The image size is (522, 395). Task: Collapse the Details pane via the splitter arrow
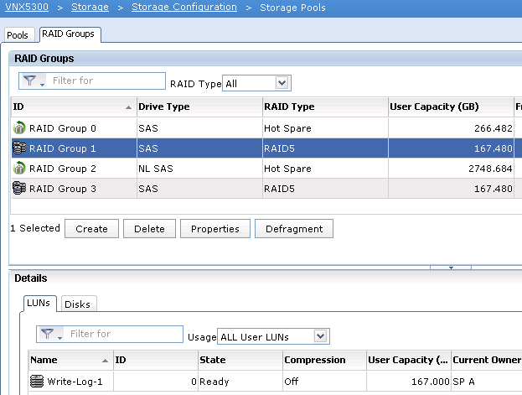coord(451,268)
